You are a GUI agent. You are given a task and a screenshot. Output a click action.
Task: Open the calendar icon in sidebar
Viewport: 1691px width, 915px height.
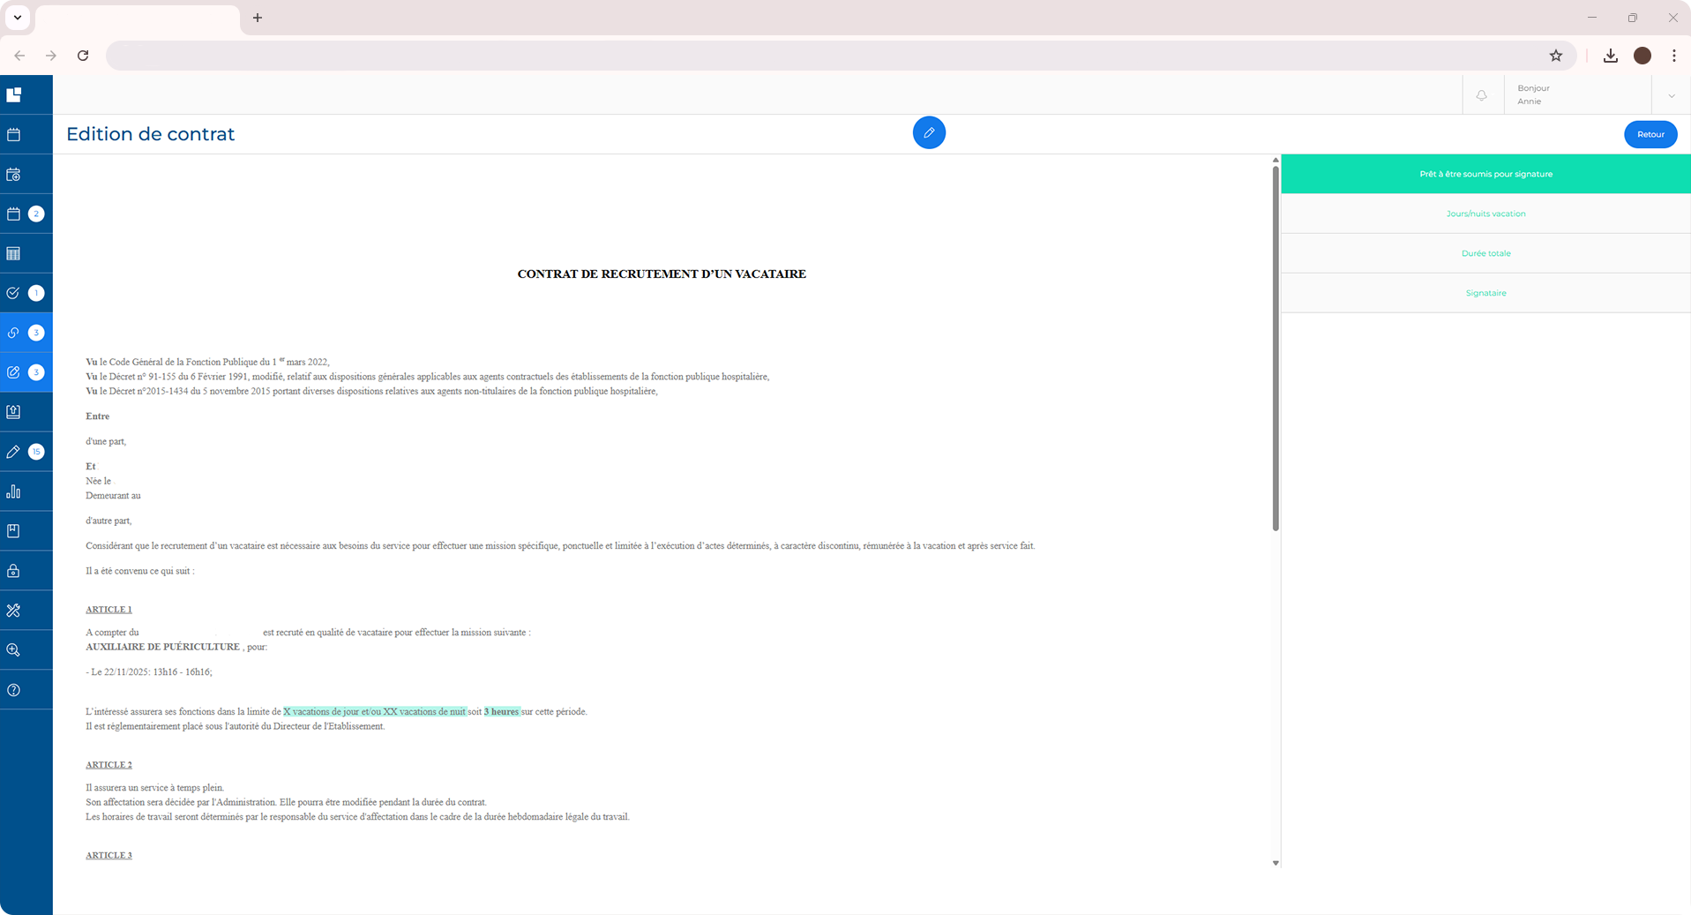14,135
